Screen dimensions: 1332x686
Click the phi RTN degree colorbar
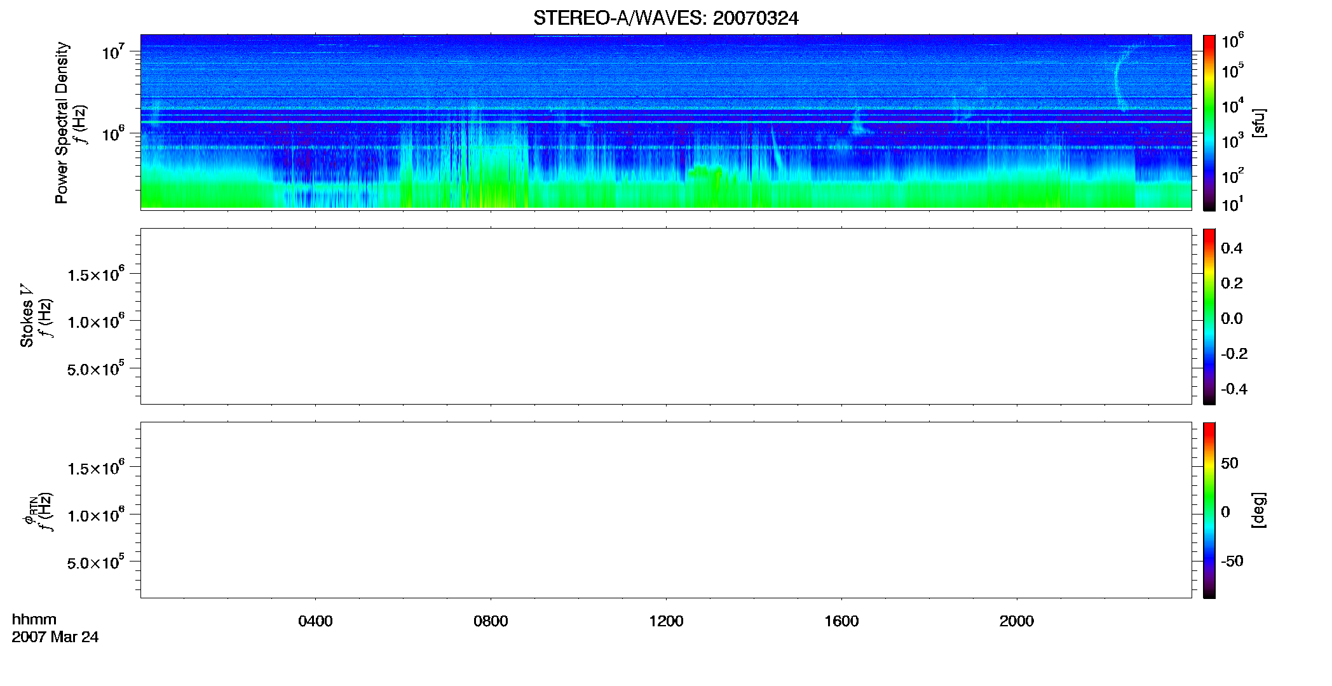[x=1209, y=510]
